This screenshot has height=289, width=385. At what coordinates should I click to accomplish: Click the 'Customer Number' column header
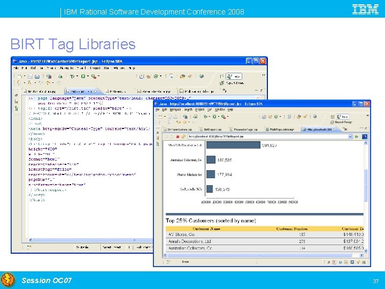(292, 229)
